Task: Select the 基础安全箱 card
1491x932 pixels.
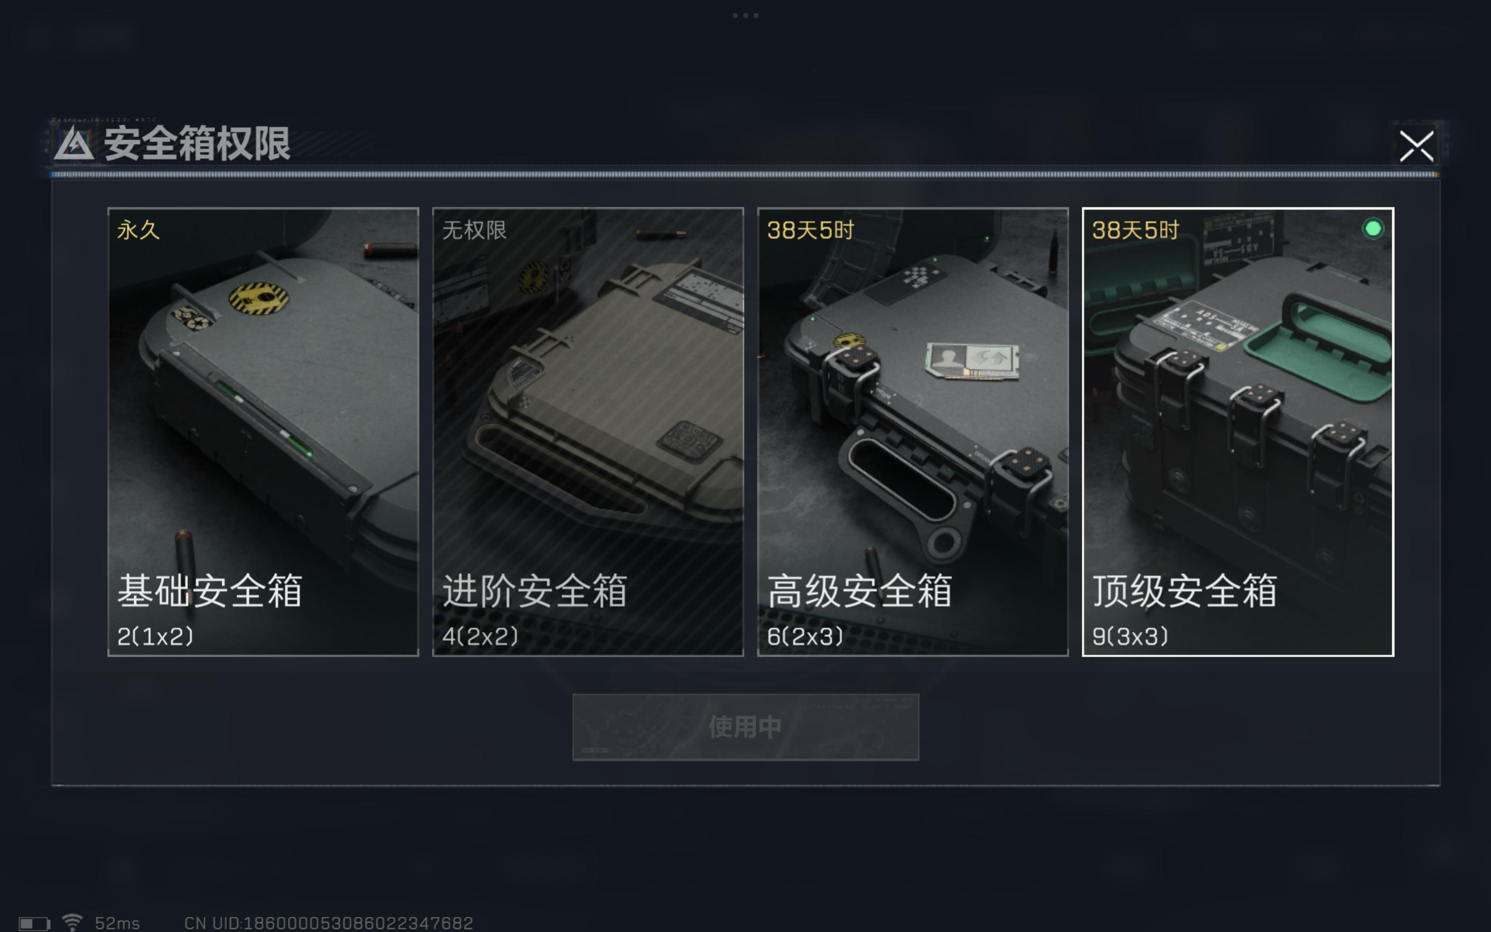Action: [x=263, y=431]
